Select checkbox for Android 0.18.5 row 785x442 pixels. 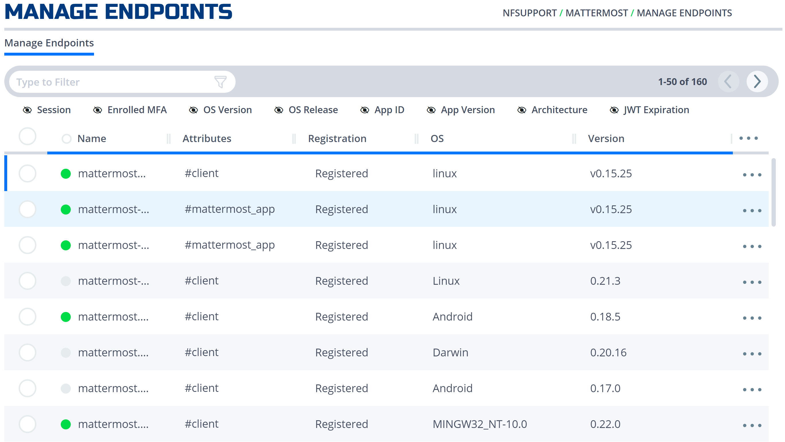28,317
